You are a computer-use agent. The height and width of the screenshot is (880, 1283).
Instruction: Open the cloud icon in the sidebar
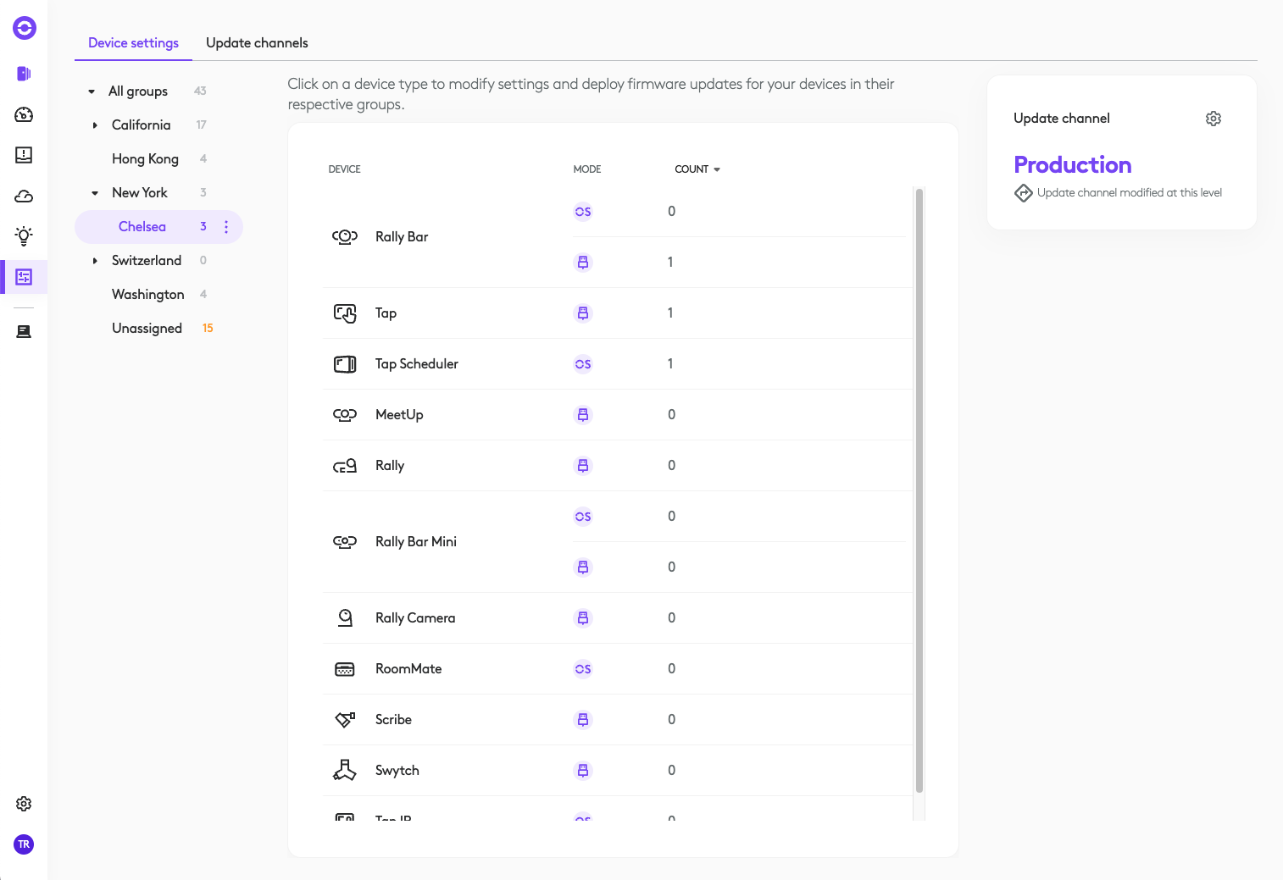[x=24, y=196]
